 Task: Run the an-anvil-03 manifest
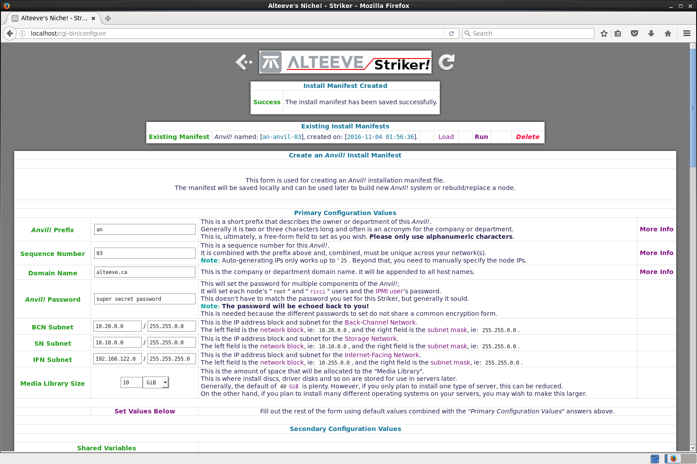click(x=481, y=137)
